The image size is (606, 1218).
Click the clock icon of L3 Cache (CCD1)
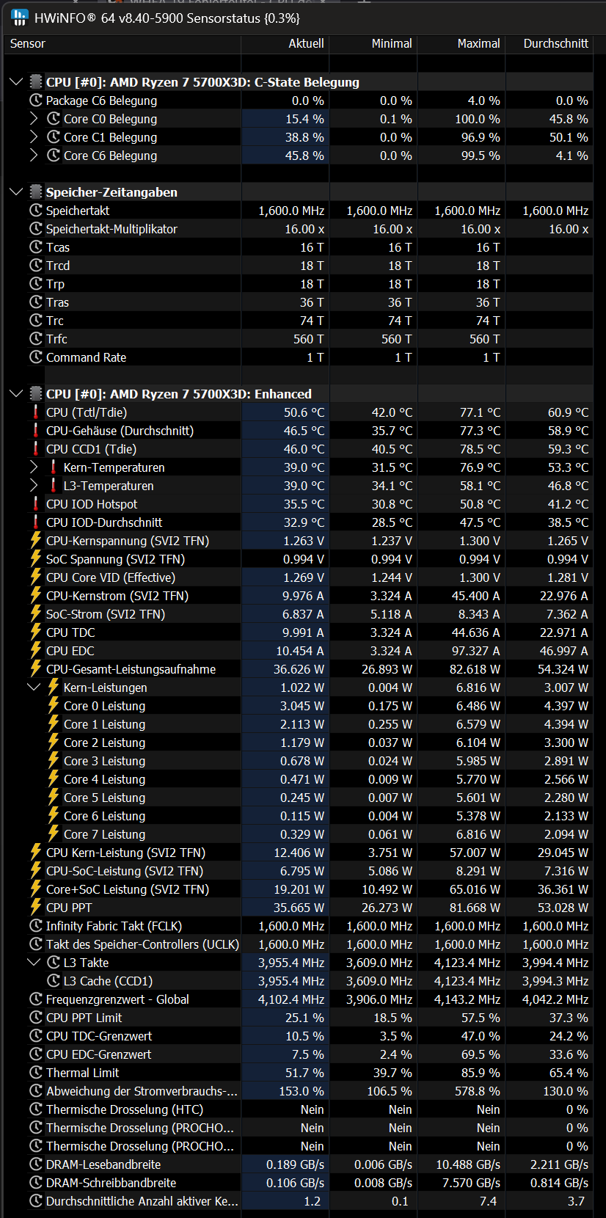pyautogui.click(x=54, y=980)
